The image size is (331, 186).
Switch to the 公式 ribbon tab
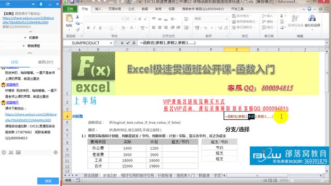tap(131, 9)
